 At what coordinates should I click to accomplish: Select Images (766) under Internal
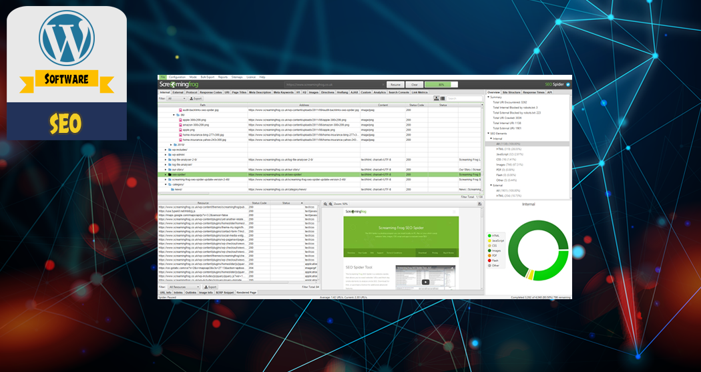pyautogui.click(x=509, y=164)
